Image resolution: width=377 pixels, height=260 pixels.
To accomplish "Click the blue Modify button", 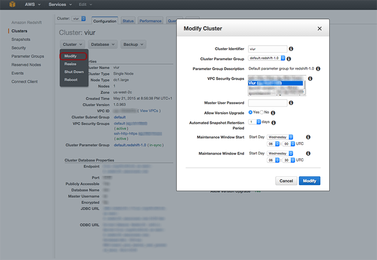I will 310,181.
